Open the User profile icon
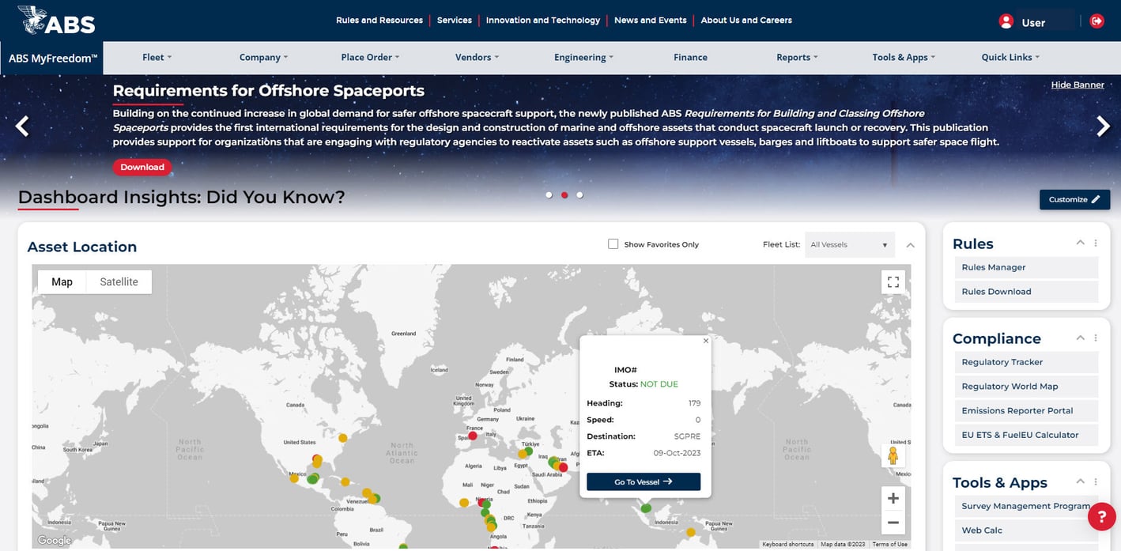 1006,21
